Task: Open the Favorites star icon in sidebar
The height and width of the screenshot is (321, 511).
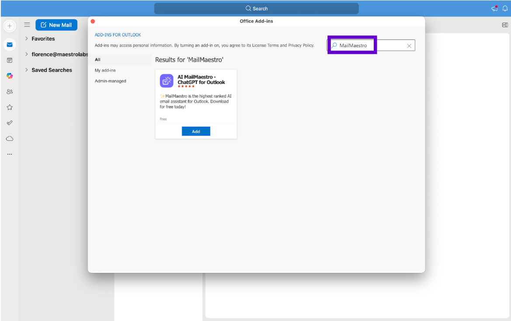Action: point(10,107)
